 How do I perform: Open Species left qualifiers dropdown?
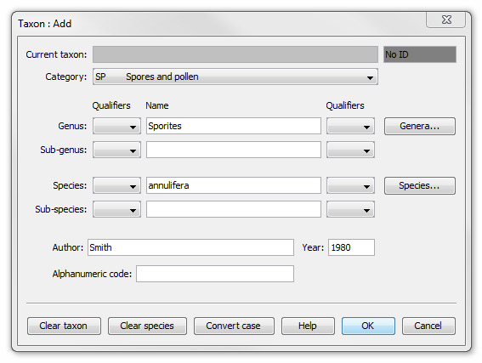[x=116, y=185]
